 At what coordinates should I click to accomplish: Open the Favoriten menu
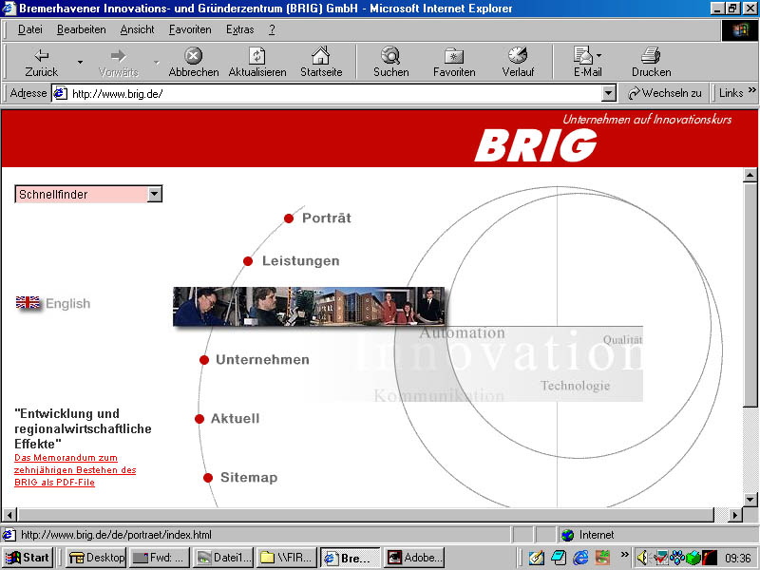click(190, 29)
